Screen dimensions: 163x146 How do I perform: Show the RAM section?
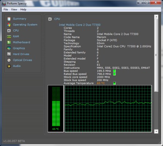pos(16,37)
